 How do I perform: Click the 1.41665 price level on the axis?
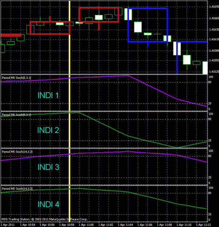tap(214, 18)
